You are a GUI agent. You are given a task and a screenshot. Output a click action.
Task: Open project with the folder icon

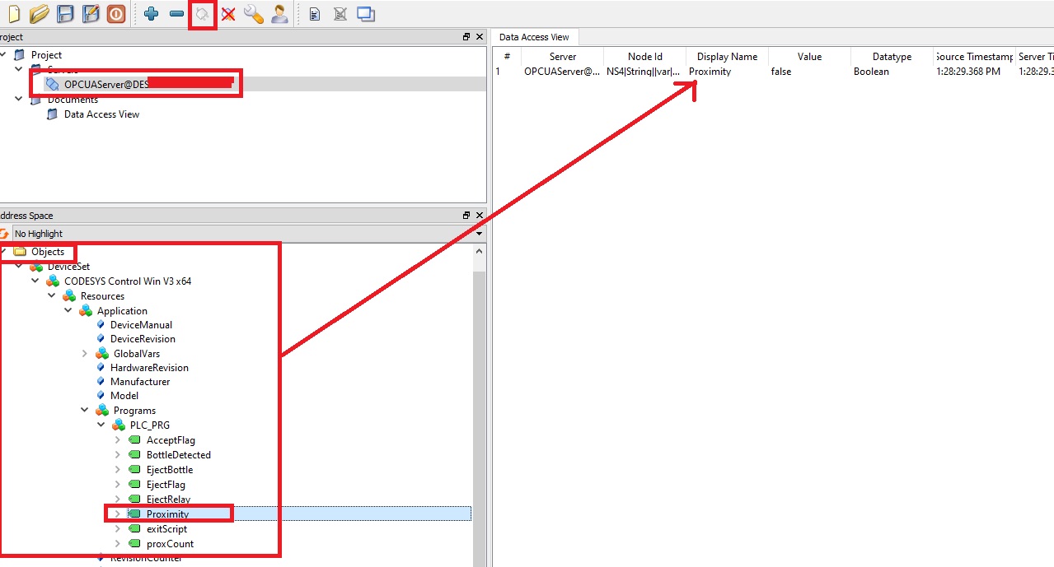[x=40, y=14]
